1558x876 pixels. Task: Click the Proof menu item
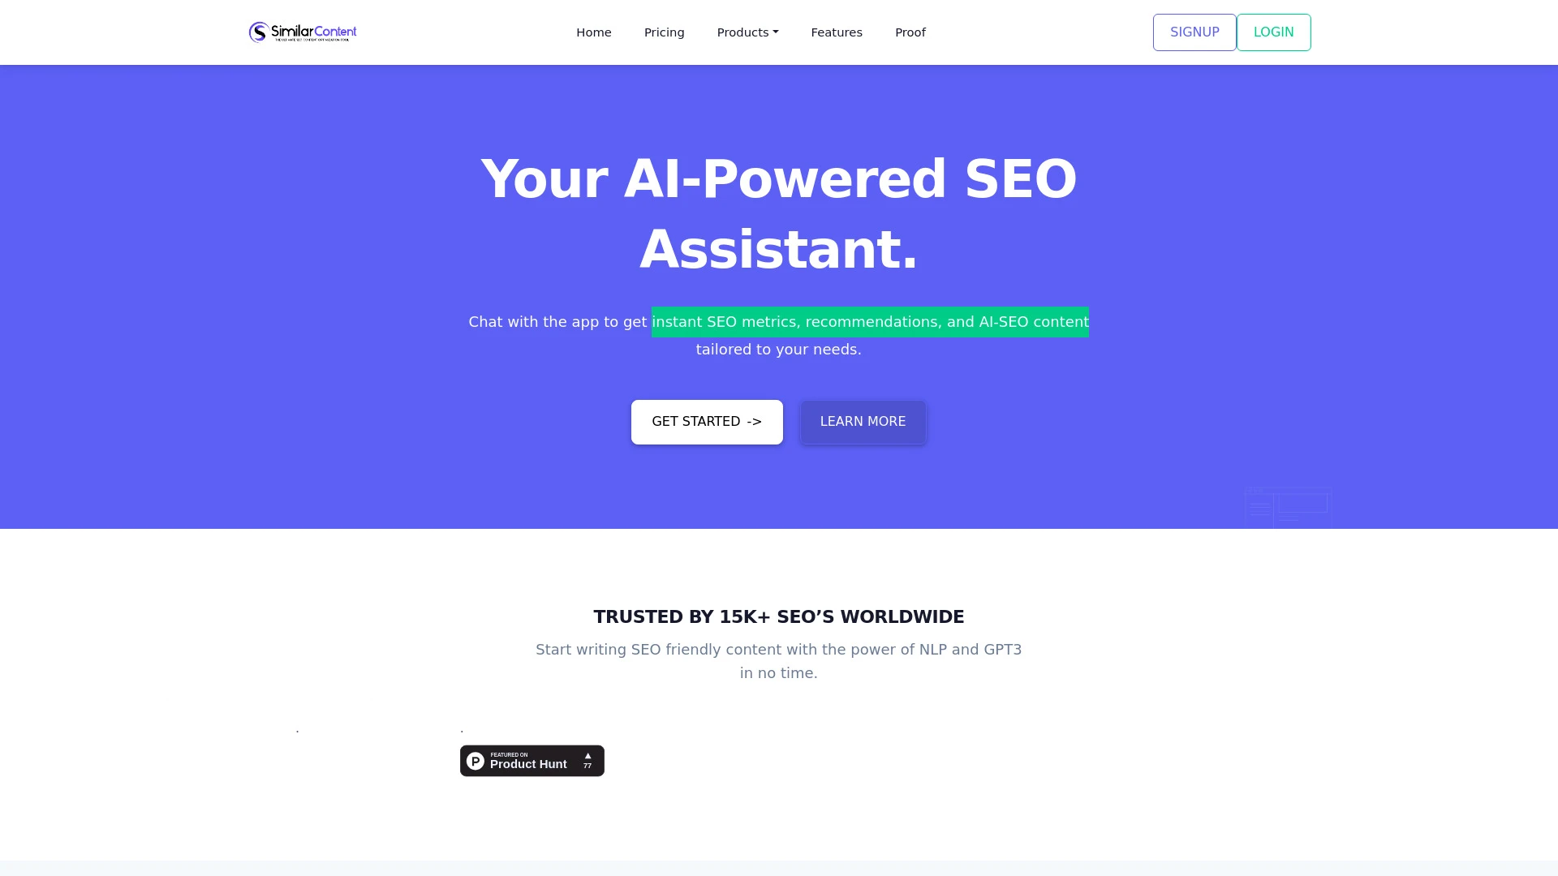(910, 32)
